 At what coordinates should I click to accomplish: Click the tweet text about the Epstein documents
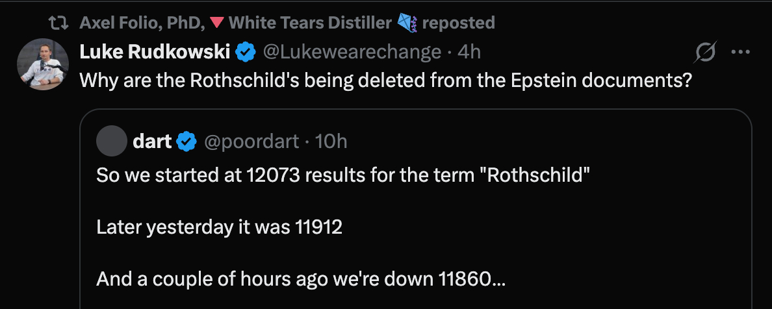coord(384,80)
